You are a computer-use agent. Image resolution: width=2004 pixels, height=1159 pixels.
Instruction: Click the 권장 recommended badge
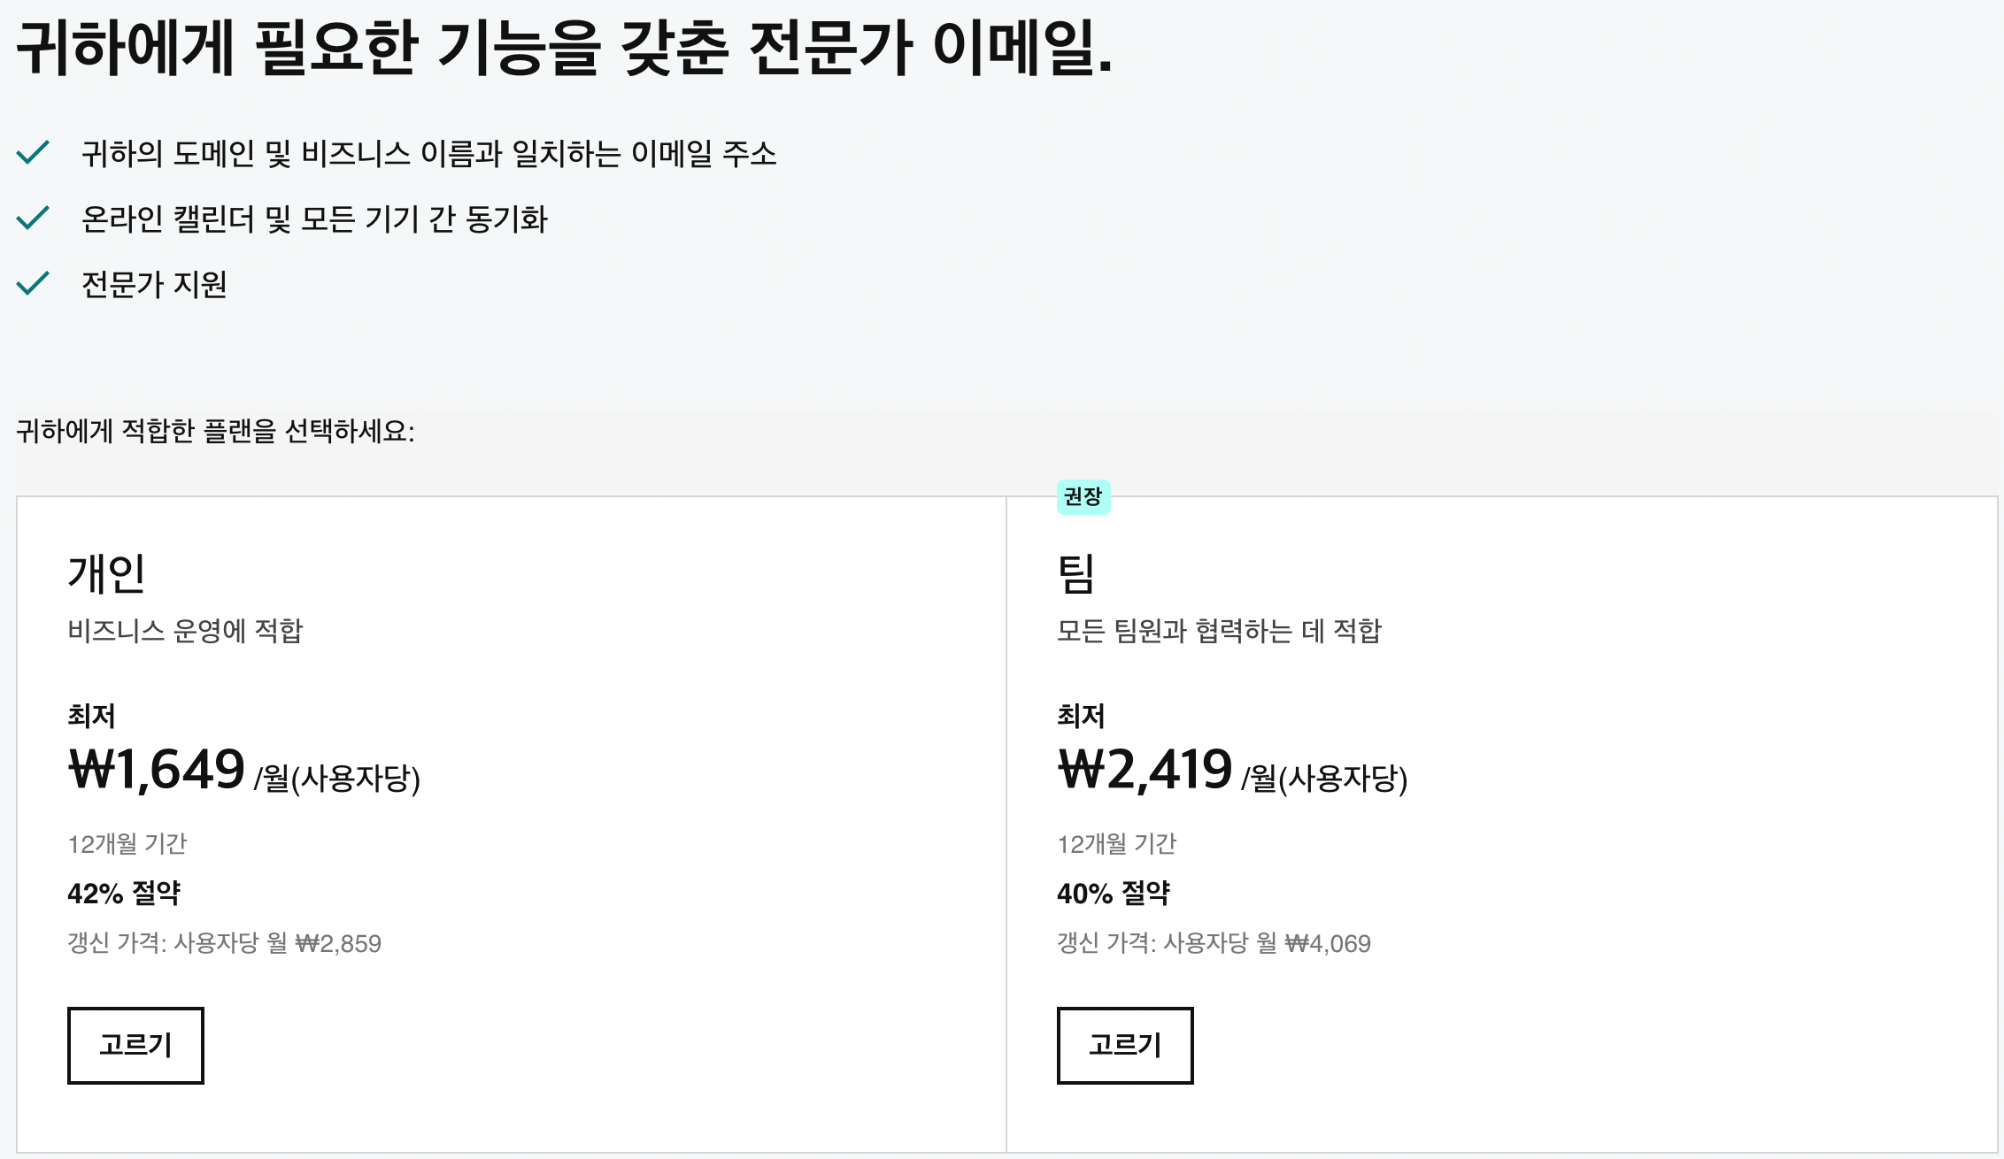tap(1083, 496)
